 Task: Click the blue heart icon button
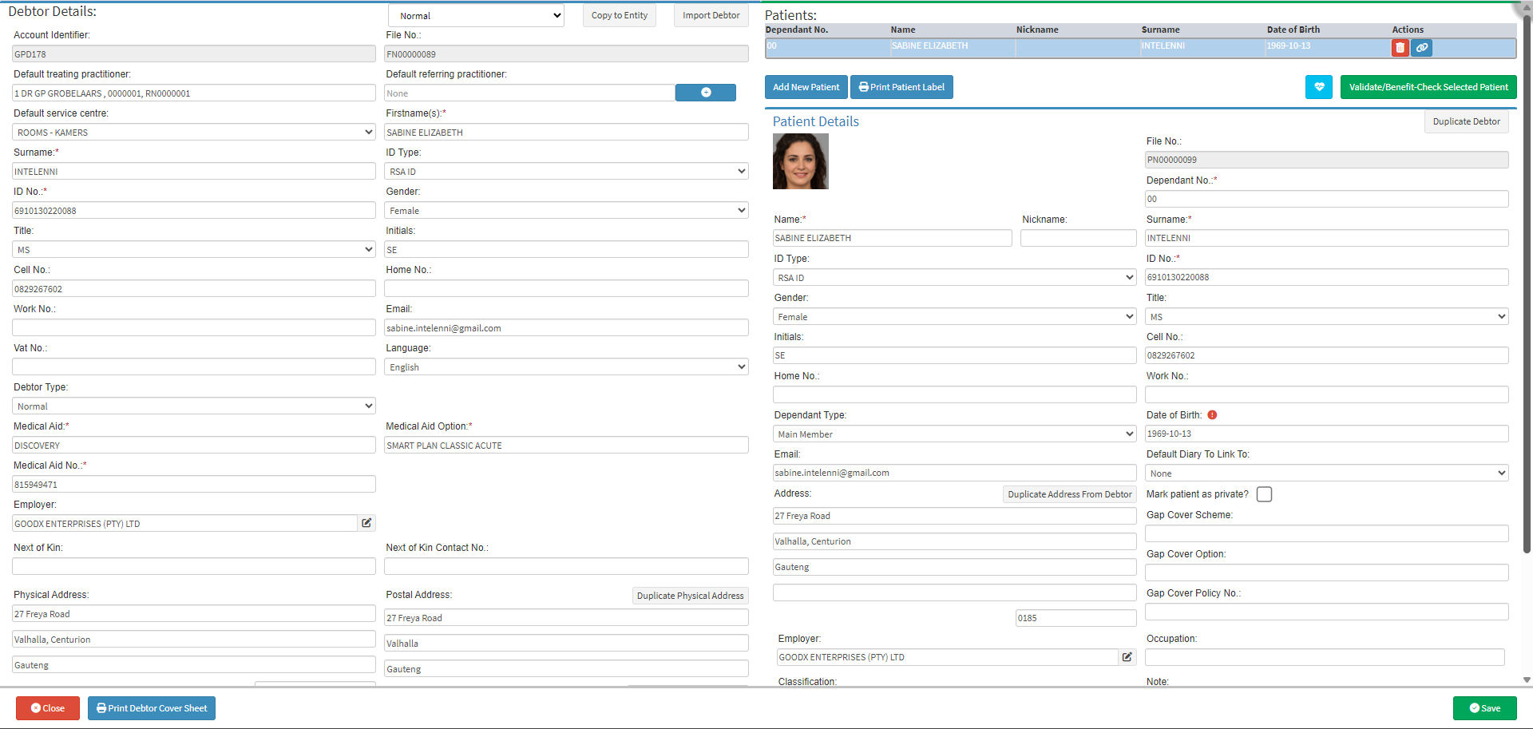pos(1319,87)
